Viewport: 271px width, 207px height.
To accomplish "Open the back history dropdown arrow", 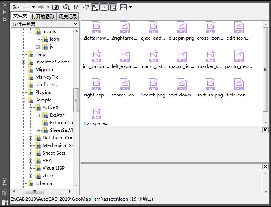I will (33, 7).
